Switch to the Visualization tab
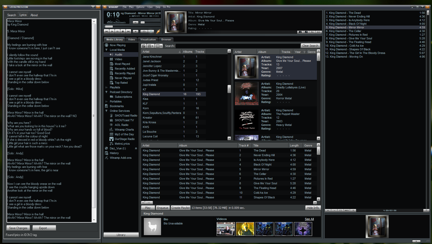 (148, 40)
